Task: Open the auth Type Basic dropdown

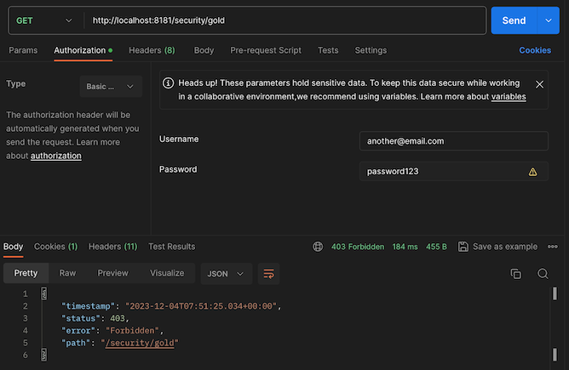Action: 111,87
